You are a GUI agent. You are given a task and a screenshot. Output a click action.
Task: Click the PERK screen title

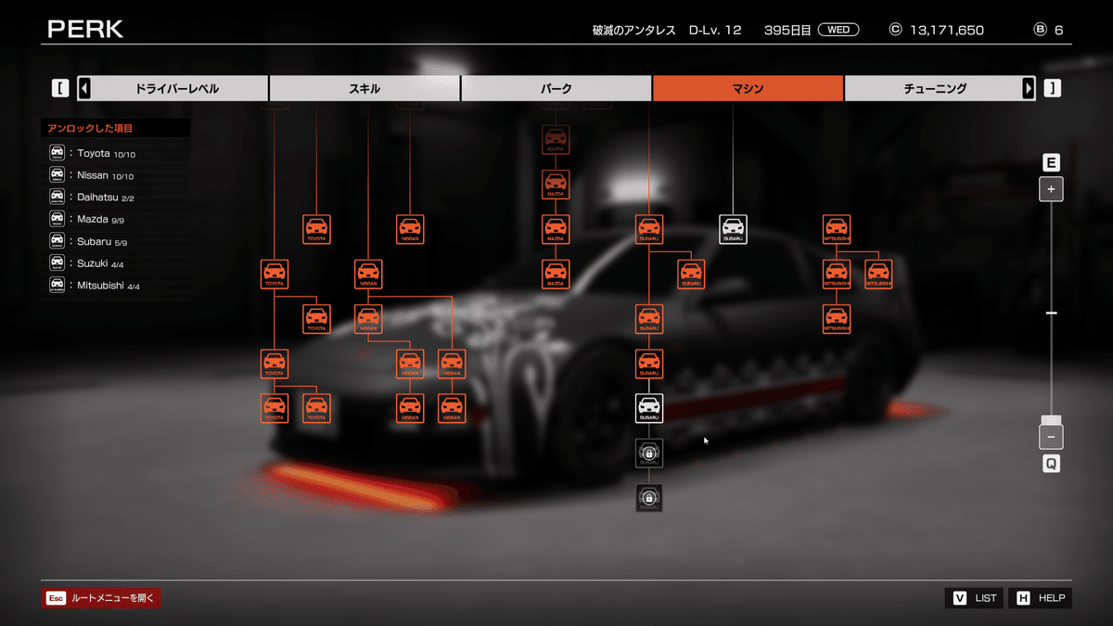point(85,29)
